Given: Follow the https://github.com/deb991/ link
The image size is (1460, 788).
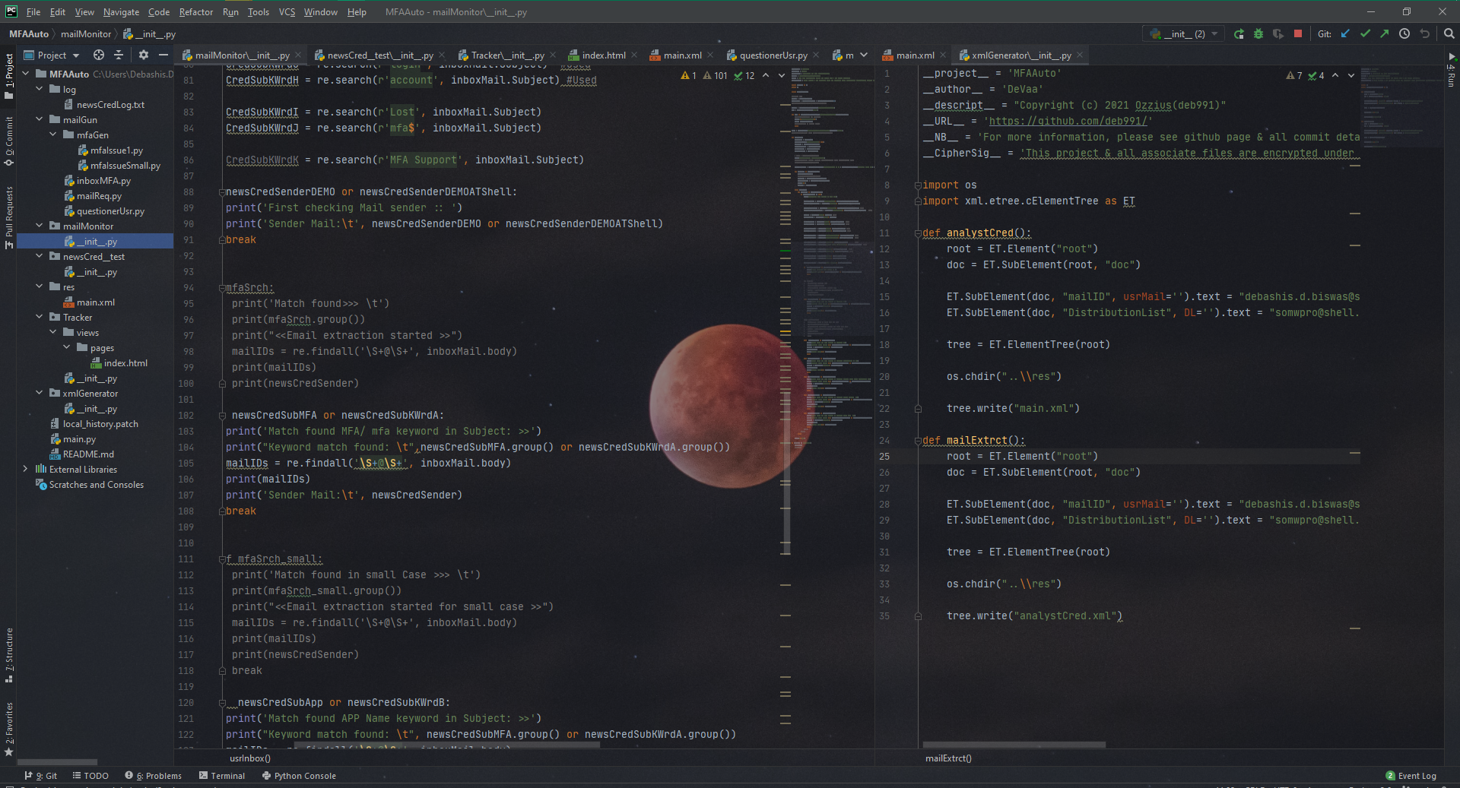Looking at the screenshot, I should point(1068,121).
